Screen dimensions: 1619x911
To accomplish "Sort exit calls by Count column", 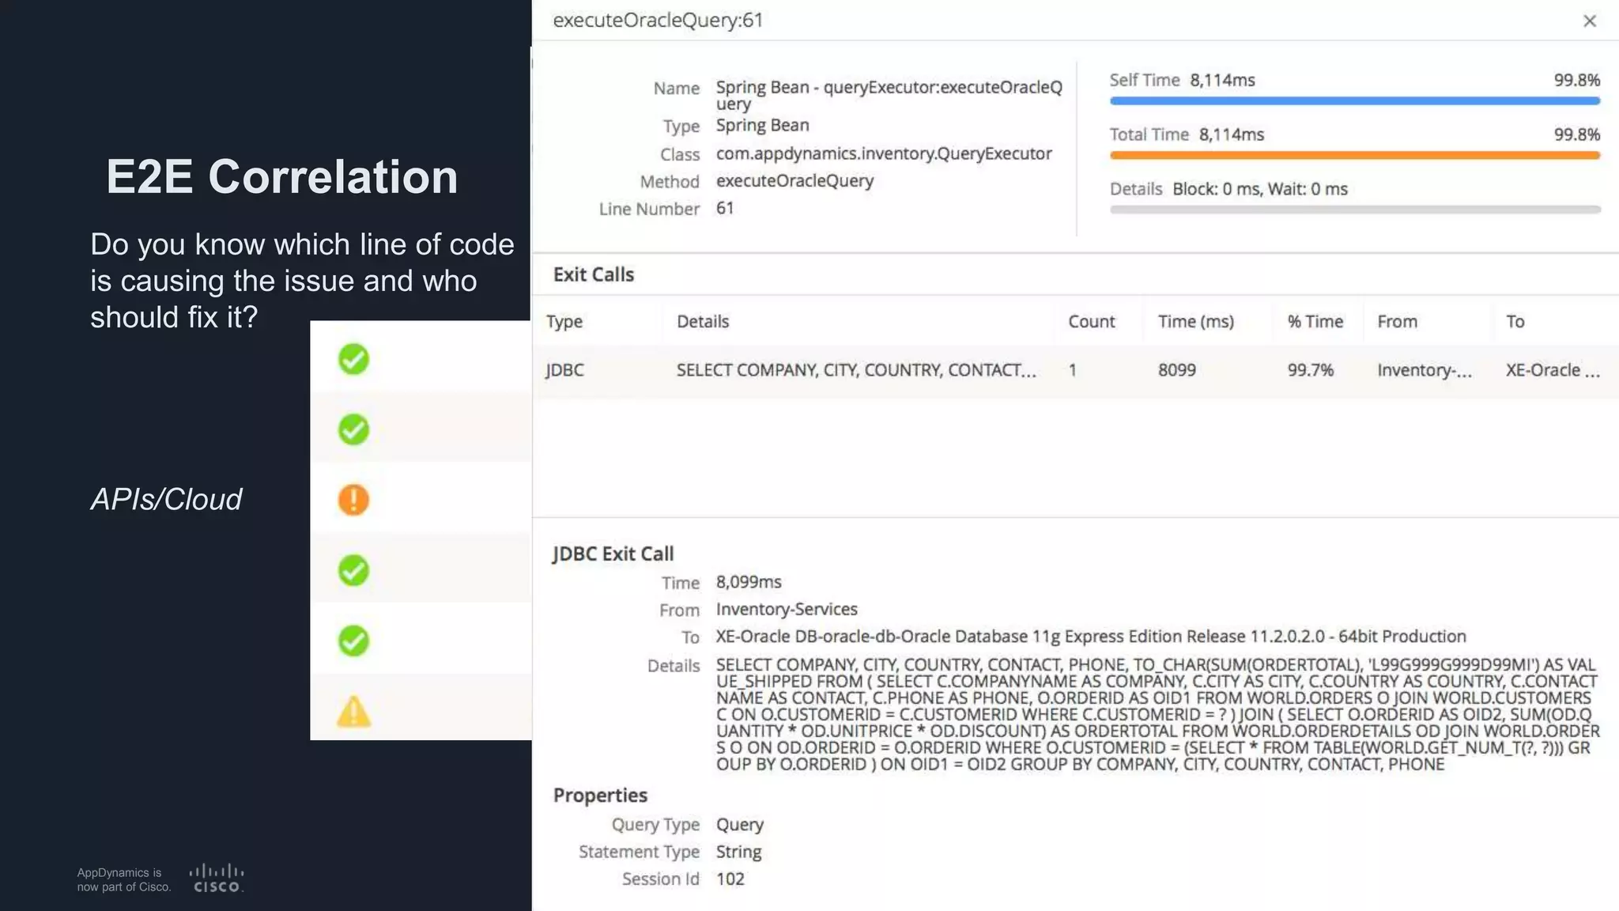I will [1091, 321].
